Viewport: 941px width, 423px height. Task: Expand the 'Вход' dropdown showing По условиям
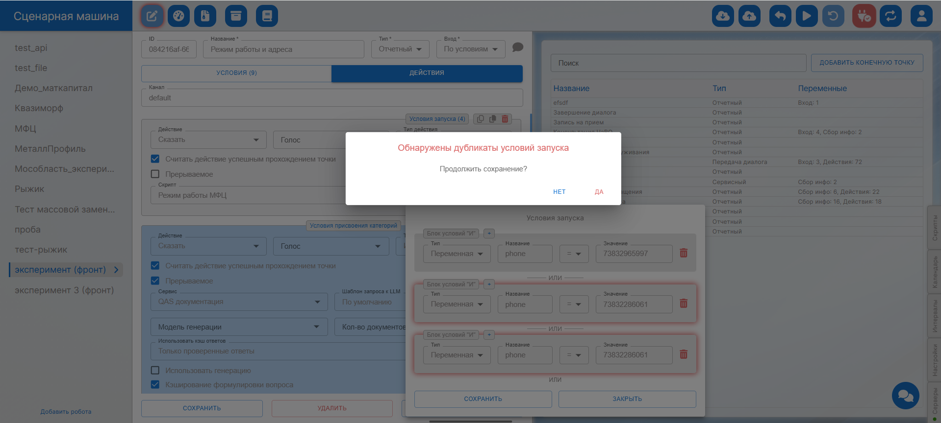click(x=470, y=49)
